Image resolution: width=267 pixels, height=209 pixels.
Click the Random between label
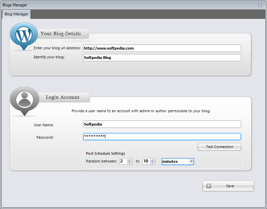(x=101, y=161)
